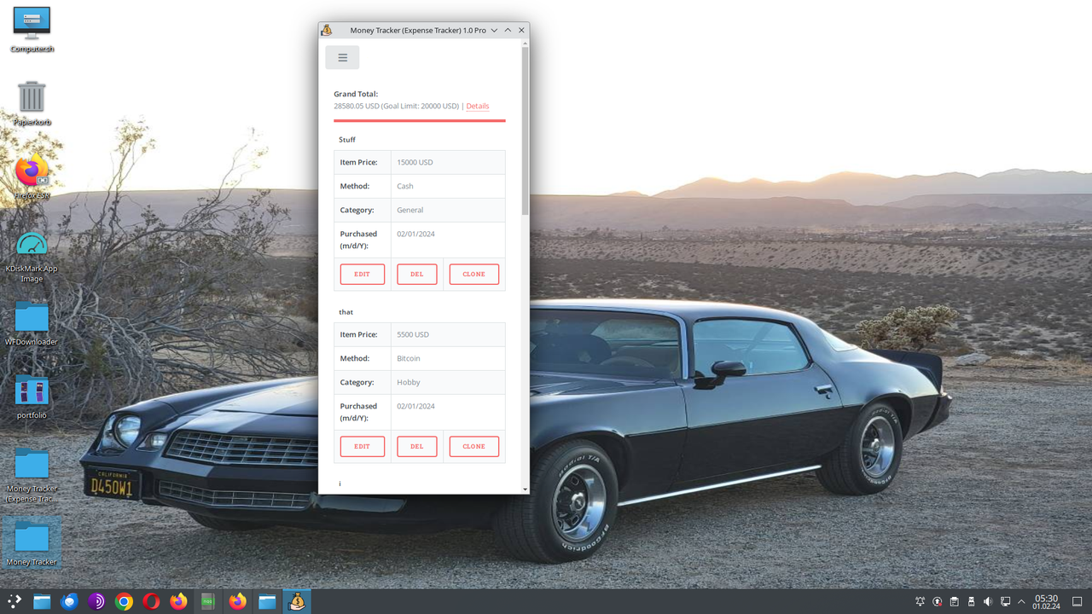Open the updates indicator in system tray
Viewport: 1092px width, 614px height.
tap(937, 601)
